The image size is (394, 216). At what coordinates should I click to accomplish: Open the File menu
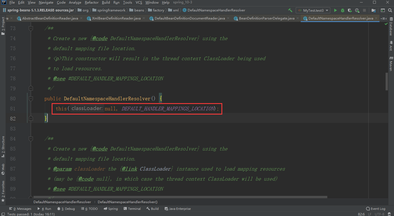(x=12, y=3)
